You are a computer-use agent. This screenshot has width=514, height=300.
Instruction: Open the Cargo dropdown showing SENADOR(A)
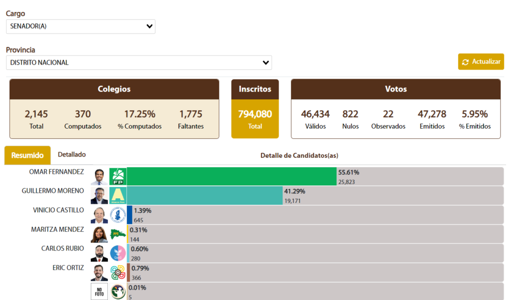[80, 27]
